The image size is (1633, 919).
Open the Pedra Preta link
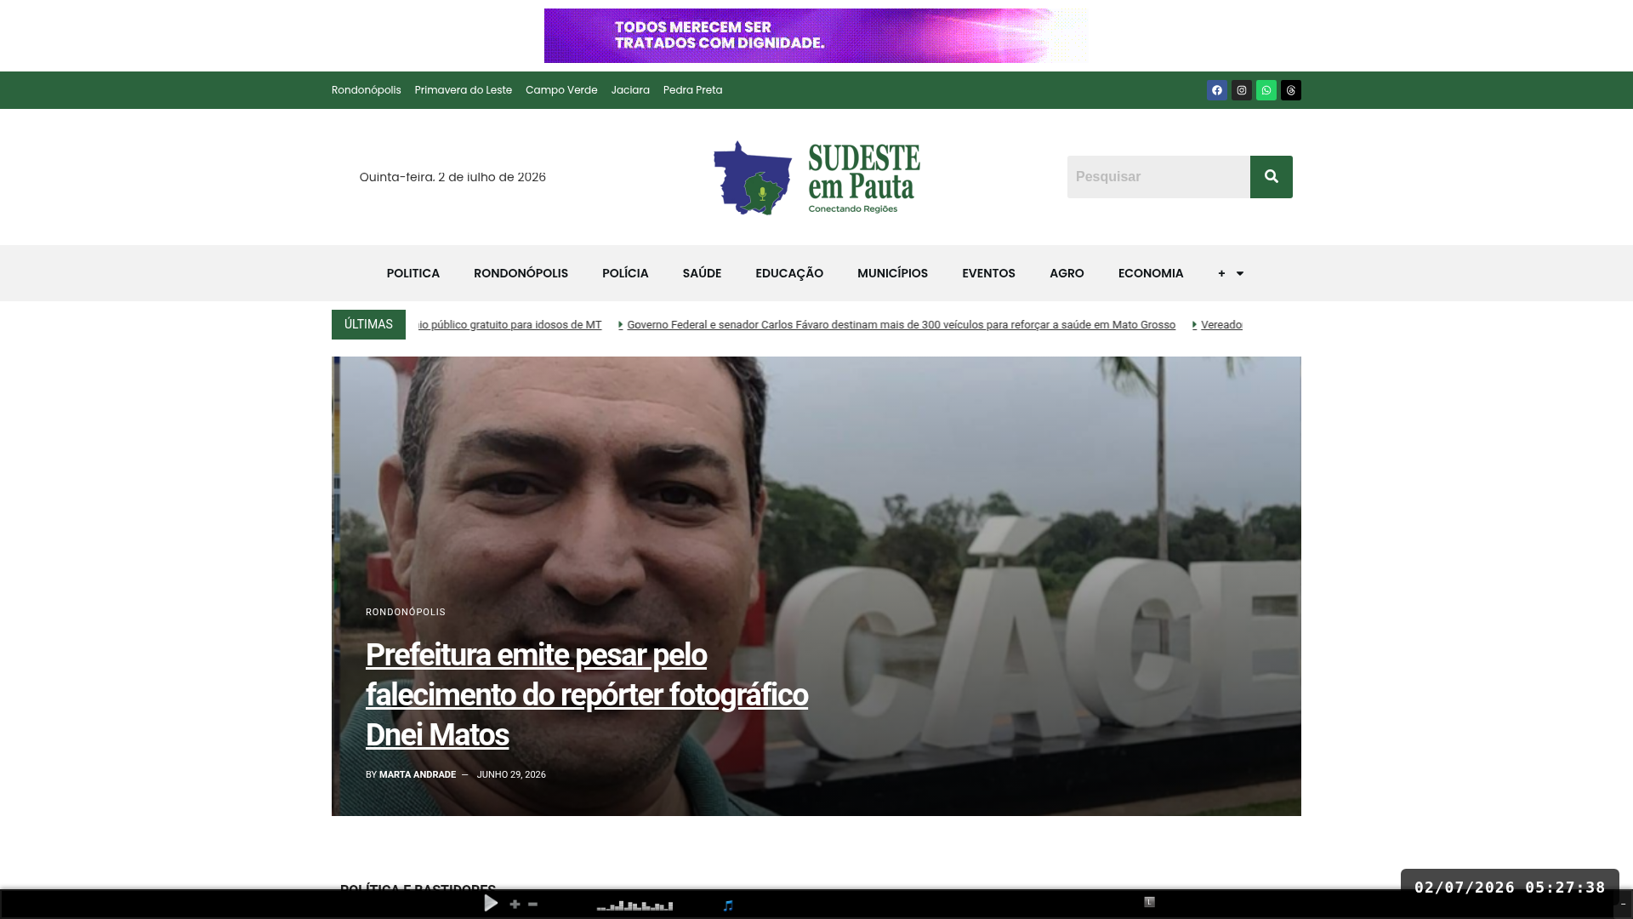point(692,90)
